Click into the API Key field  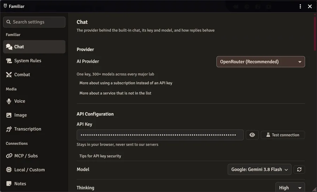160,135
